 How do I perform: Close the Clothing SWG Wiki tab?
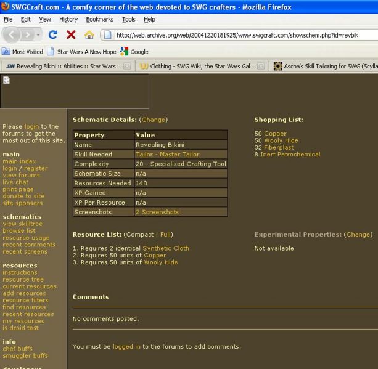261,67
